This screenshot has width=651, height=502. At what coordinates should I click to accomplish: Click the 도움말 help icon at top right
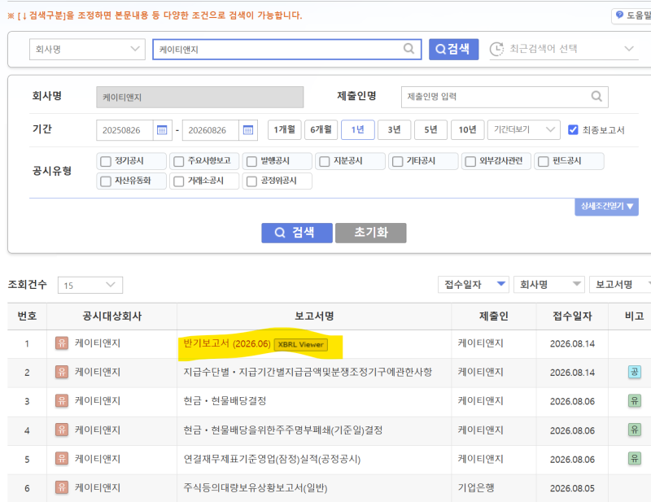tap(619, 15)
